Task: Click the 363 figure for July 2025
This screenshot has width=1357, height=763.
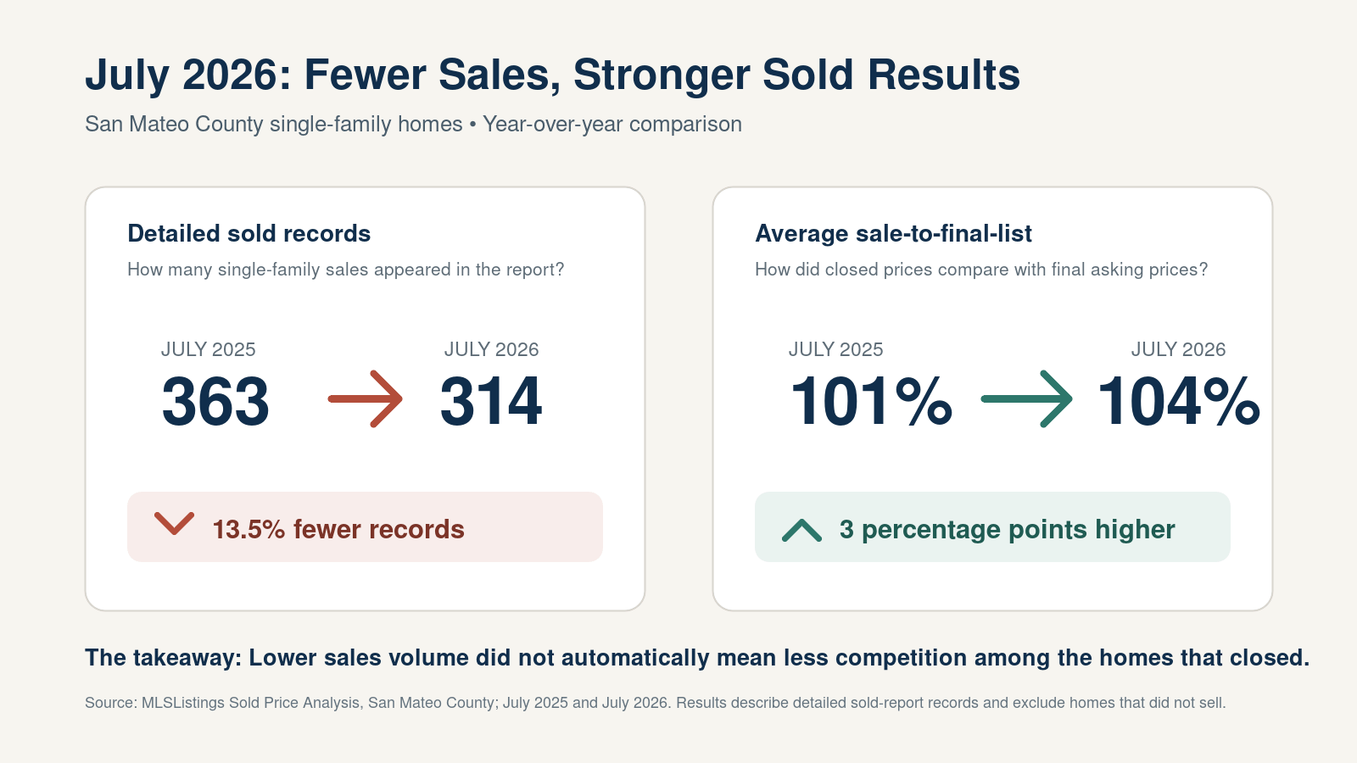Action: tap(215, 401)
